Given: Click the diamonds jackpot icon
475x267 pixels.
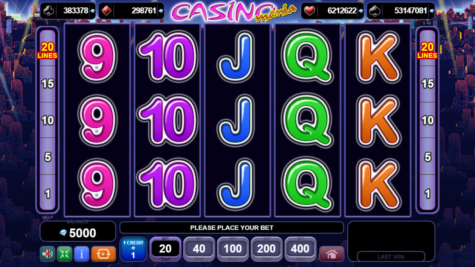Looking at the screenshot, I should tap(107, 11).
